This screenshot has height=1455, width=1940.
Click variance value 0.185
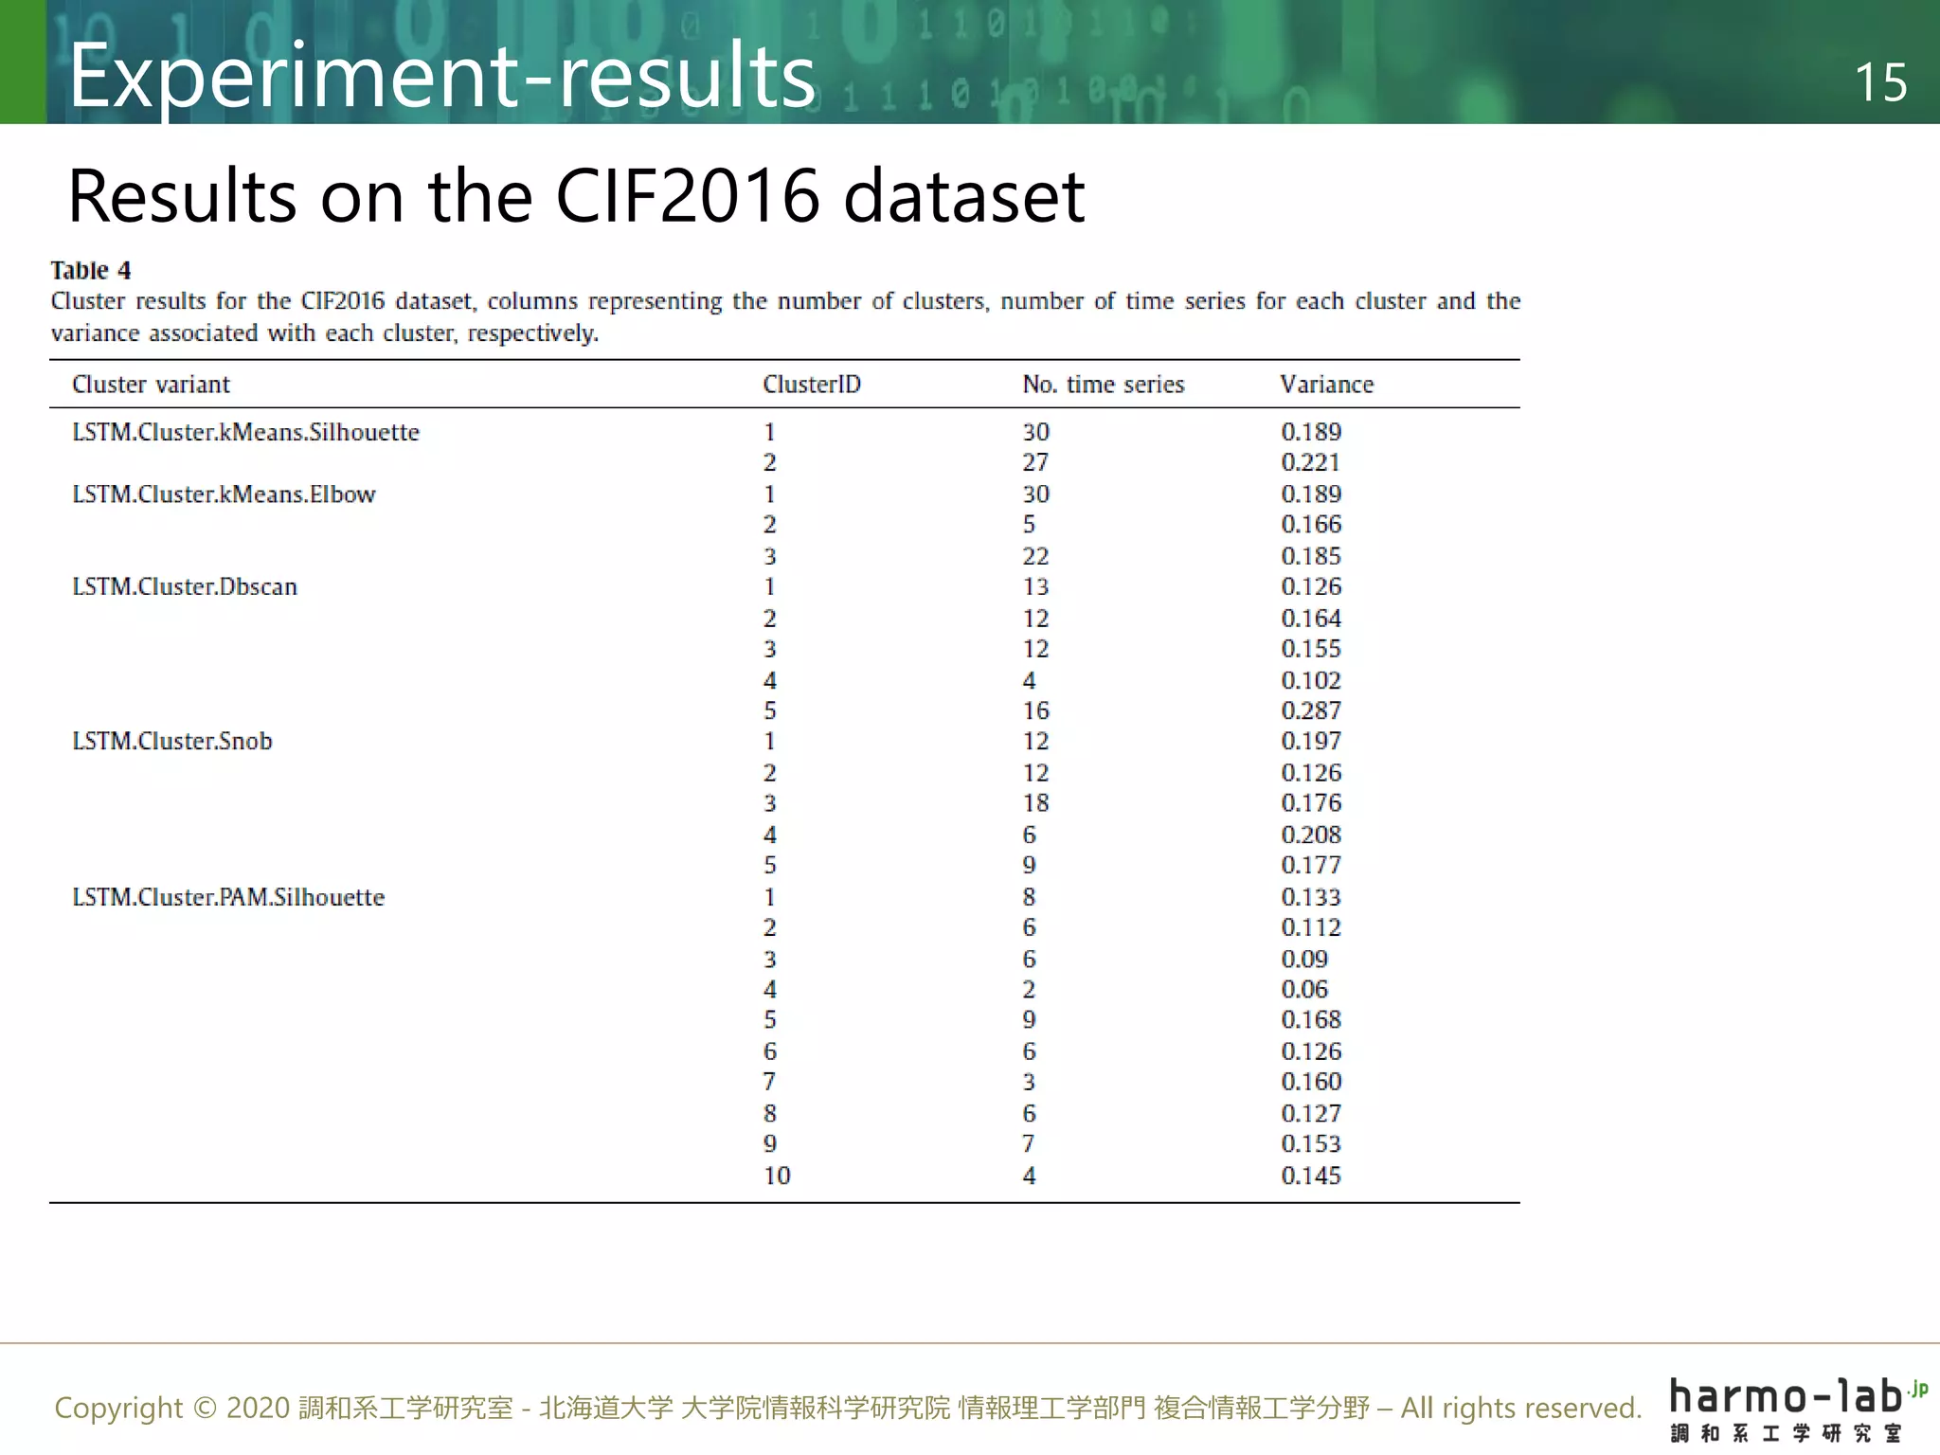point(1311,556)
